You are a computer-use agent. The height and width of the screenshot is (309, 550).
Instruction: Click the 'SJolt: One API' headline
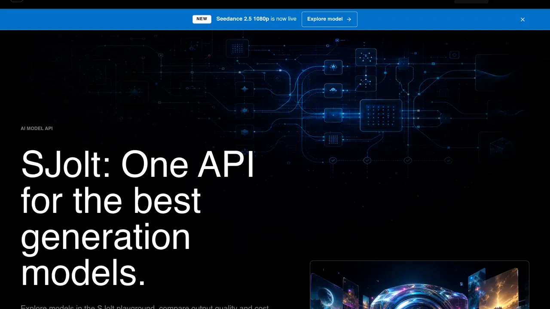tap(137, 164)
